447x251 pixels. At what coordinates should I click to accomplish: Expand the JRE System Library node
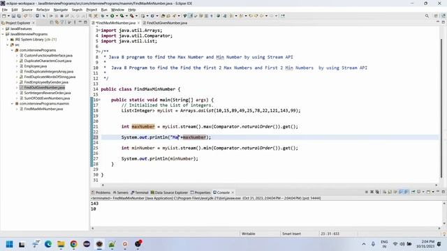[x=8, y=40]
